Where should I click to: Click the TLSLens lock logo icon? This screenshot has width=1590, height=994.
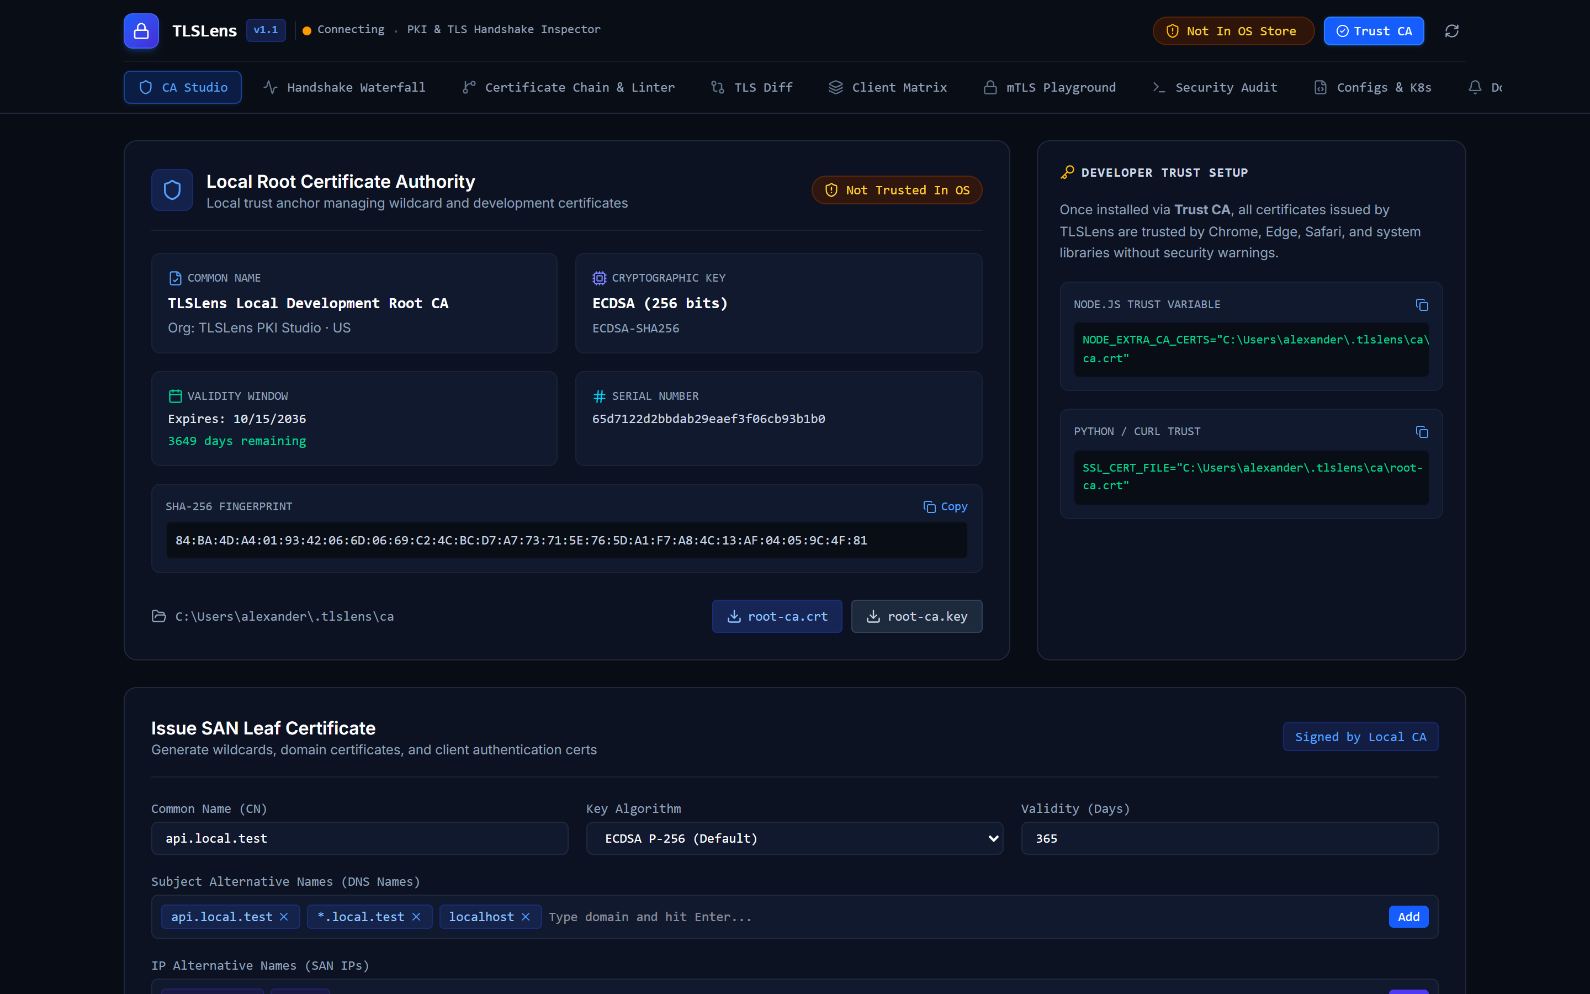pyautogui.click(x=141, y=31)
